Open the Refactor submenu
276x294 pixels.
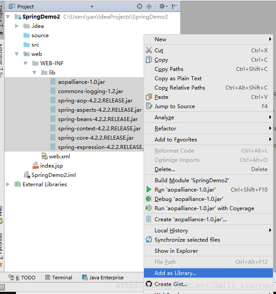click(x=208, y=129)
